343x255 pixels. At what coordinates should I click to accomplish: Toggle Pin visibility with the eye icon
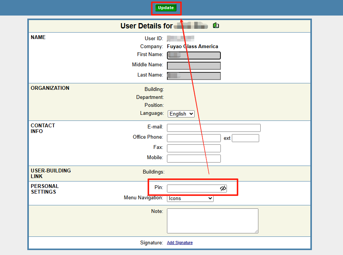click(223, 188)
